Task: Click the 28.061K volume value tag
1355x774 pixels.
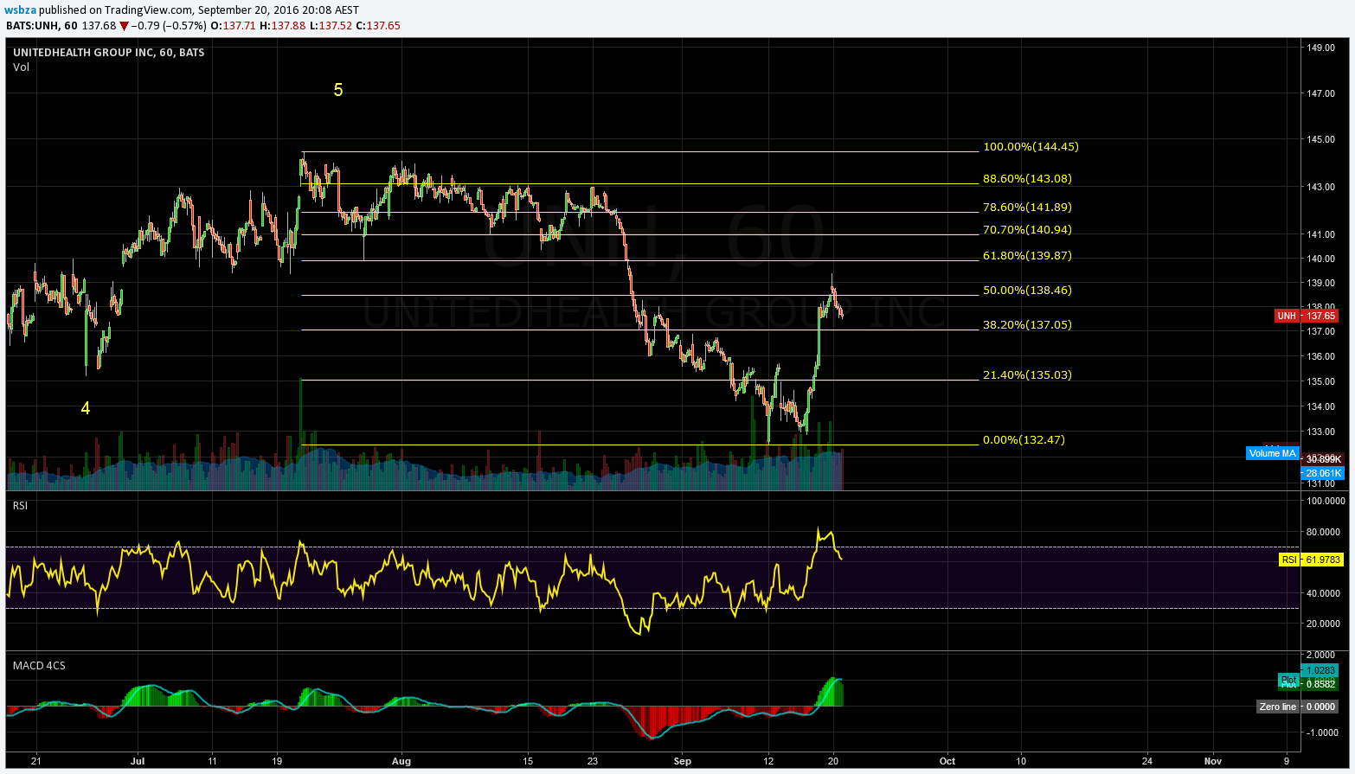Action: click(1322, 473)
